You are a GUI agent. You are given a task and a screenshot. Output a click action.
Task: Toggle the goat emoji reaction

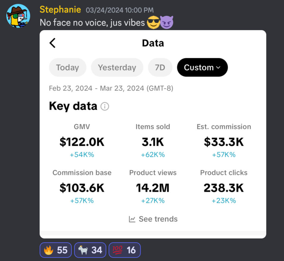90,250
